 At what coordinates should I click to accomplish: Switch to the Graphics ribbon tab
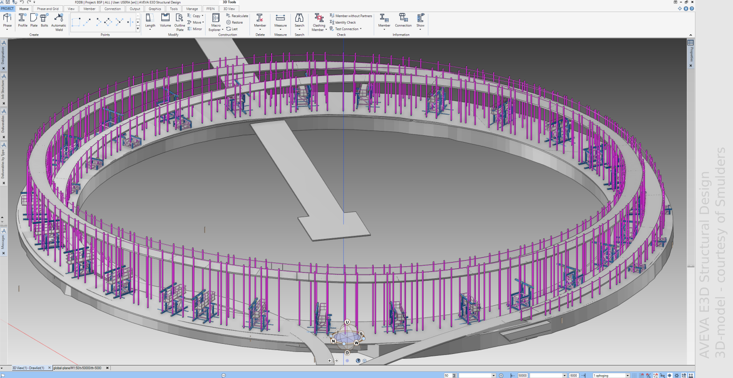[155, 9]
